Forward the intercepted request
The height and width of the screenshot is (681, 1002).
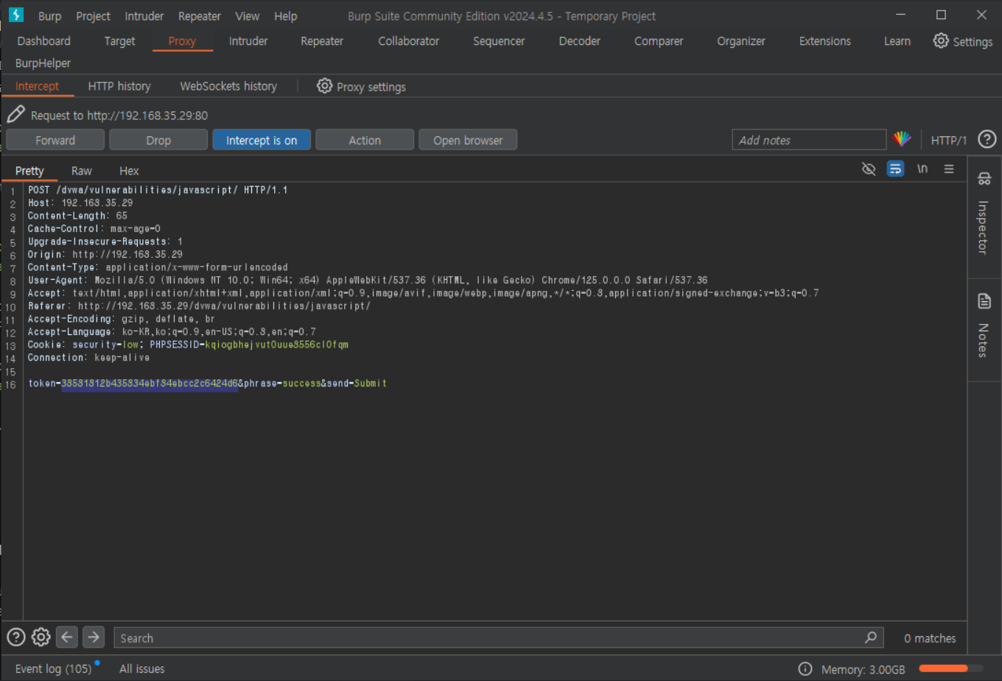(55, 140)
